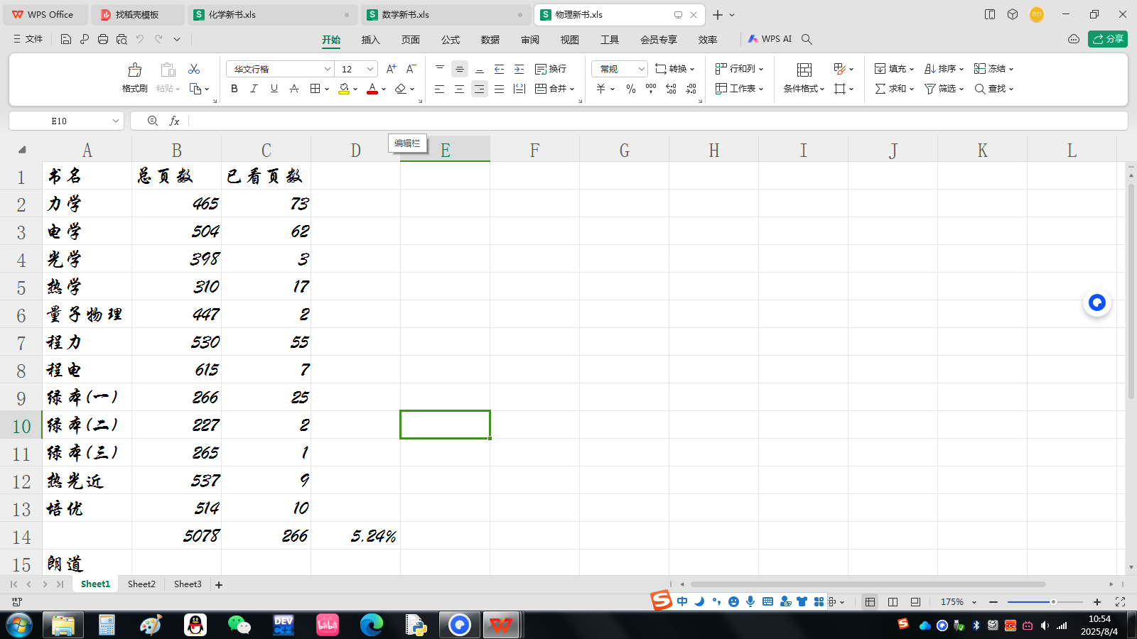Toggle Wrap Text (换行)
The width and height of the screenshot is (1137, 639).
tap(551, 69)
